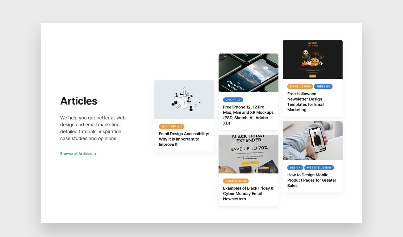Screen dimensions: 403x237
Task: Select the Website Design tag badge
Action: point(319,168)
